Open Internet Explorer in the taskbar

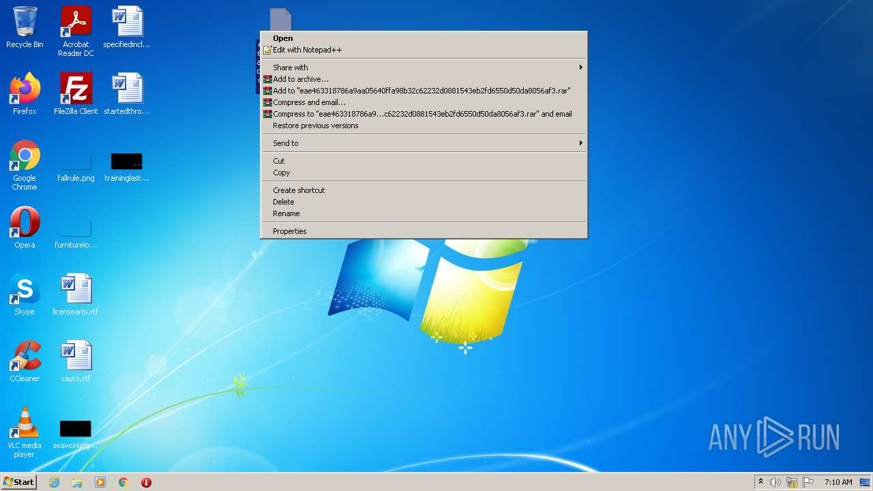point(55,482)
